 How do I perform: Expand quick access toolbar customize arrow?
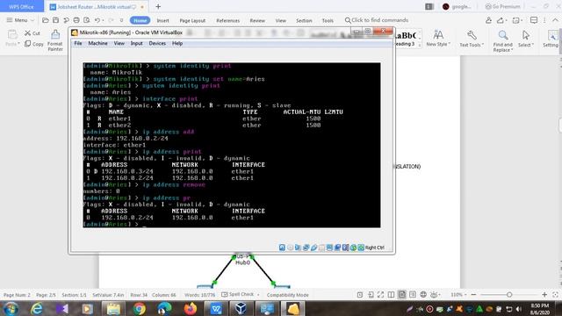tap(121, 20)
